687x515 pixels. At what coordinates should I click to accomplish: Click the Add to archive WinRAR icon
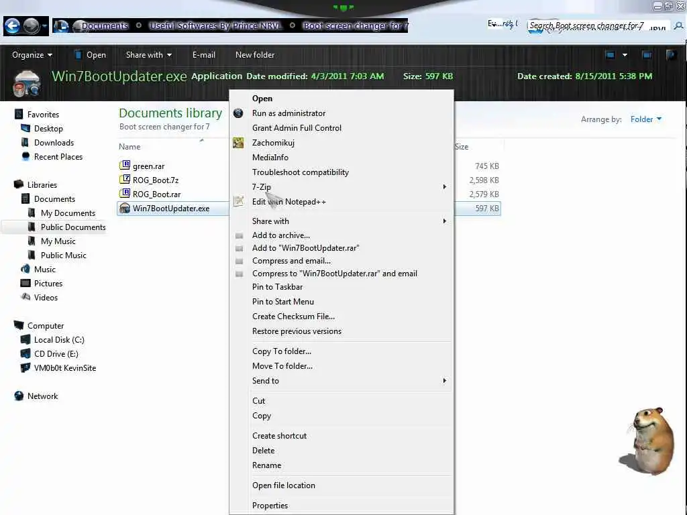(240, 235)
